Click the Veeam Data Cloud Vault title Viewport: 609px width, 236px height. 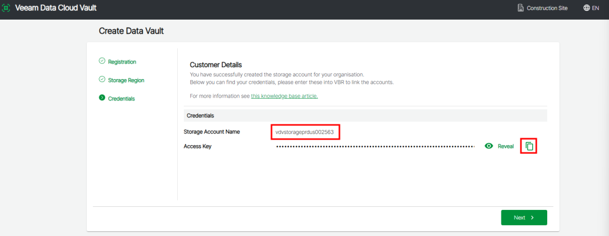(x=55, y=8)
